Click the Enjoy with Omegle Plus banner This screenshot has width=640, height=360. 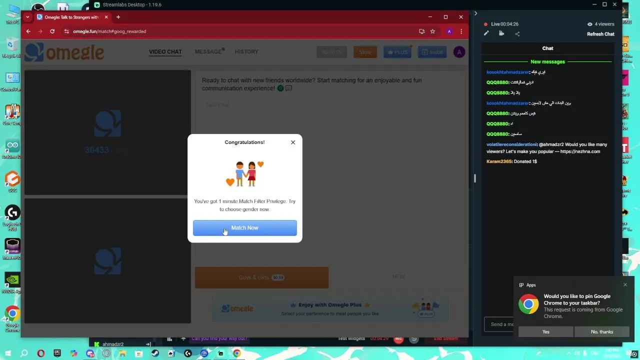tap(330, 309)
